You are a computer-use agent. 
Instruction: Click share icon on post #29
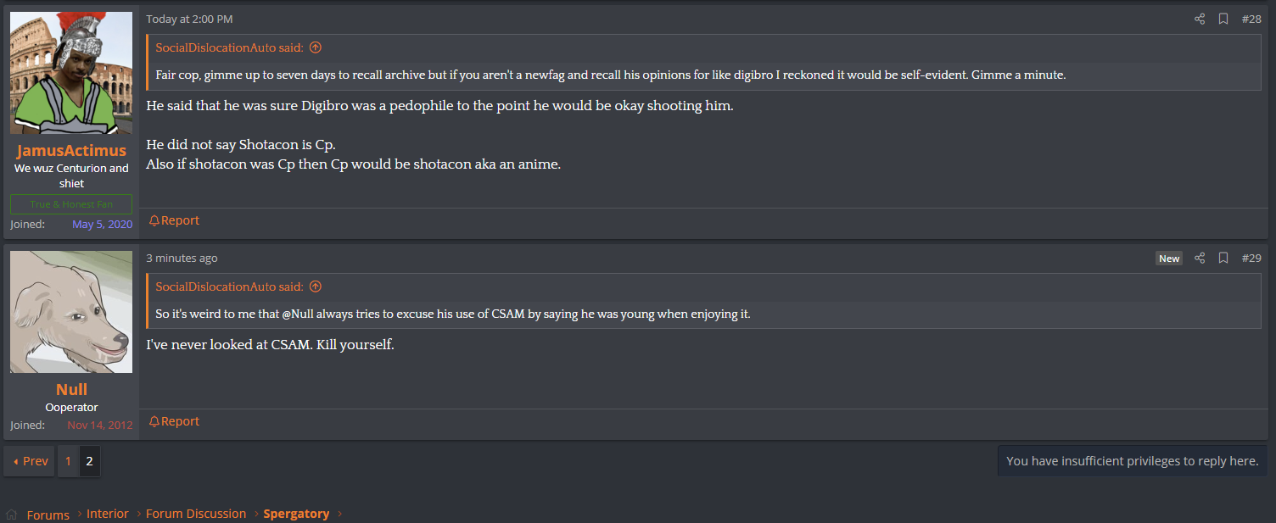[1200, 258]
